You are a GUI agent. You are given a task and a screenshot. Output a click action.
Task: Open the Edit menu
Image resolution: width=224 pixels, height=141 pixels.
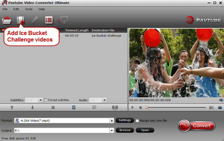[x=16, y=9]
